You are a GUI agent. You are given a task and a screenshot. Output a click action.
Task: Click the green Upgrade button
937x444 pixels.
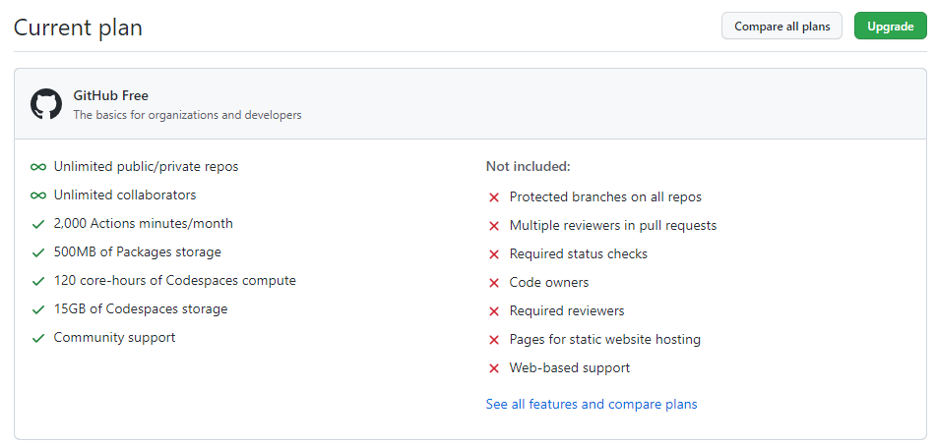(891, 27)
